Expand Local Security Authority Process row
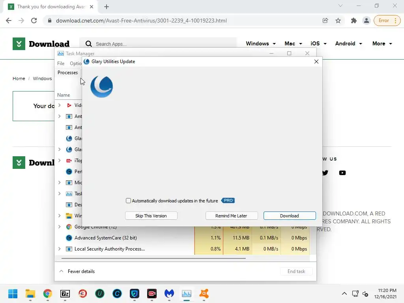This screenshot has width=404, height=303. (x=60, y=249)
